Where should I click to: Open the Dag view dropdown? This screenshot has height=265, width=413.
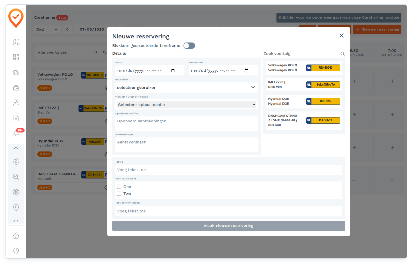[x=47, y=29]
